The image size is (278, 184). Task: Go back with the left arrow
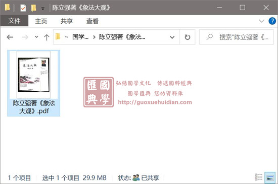[x=10, y=37]
